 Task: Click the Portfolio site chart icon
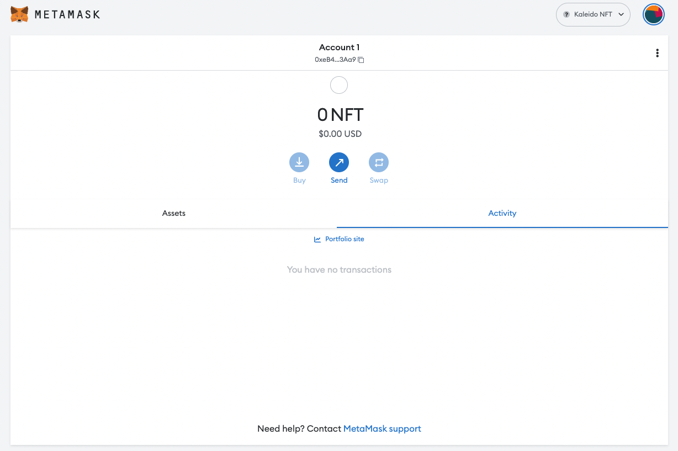[317, 239]
